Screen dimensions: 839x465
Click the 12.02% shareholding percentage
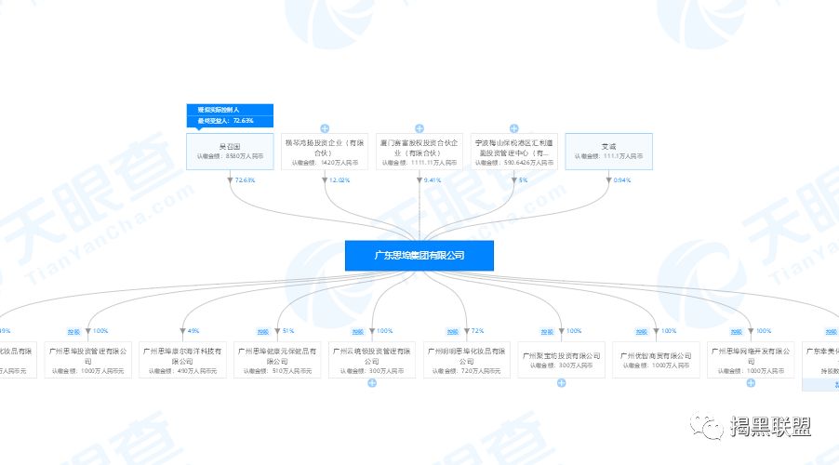340,180
